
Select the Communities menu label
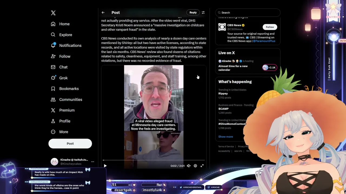71,99
